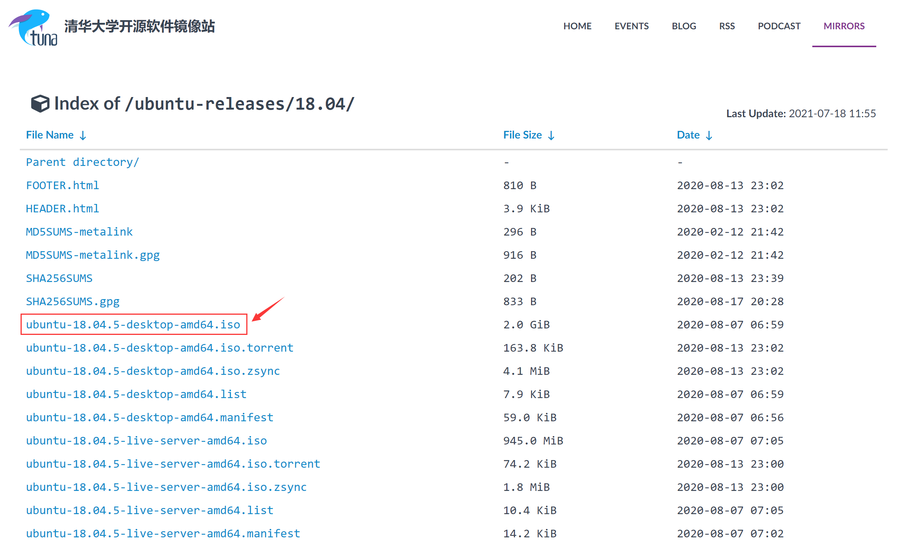Open SHA256SUMS.gpg signature file

pyautogui.click(x=73, y=301)
